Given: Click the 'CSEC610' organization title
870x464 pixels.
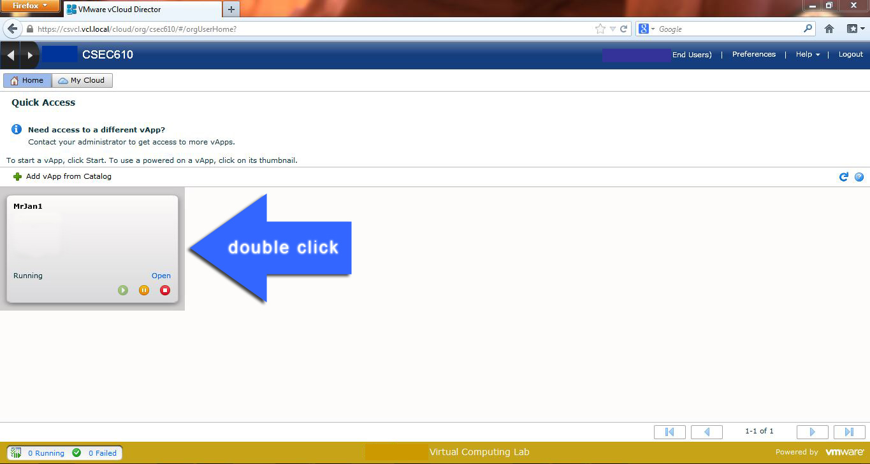Looking at the screenshot, I should click(108, 55).
